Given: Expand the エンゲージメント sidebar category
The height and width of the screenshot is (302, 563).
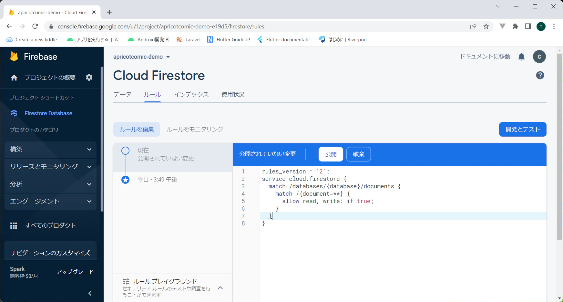Looking at the screenshot, I should pos(51,202).
